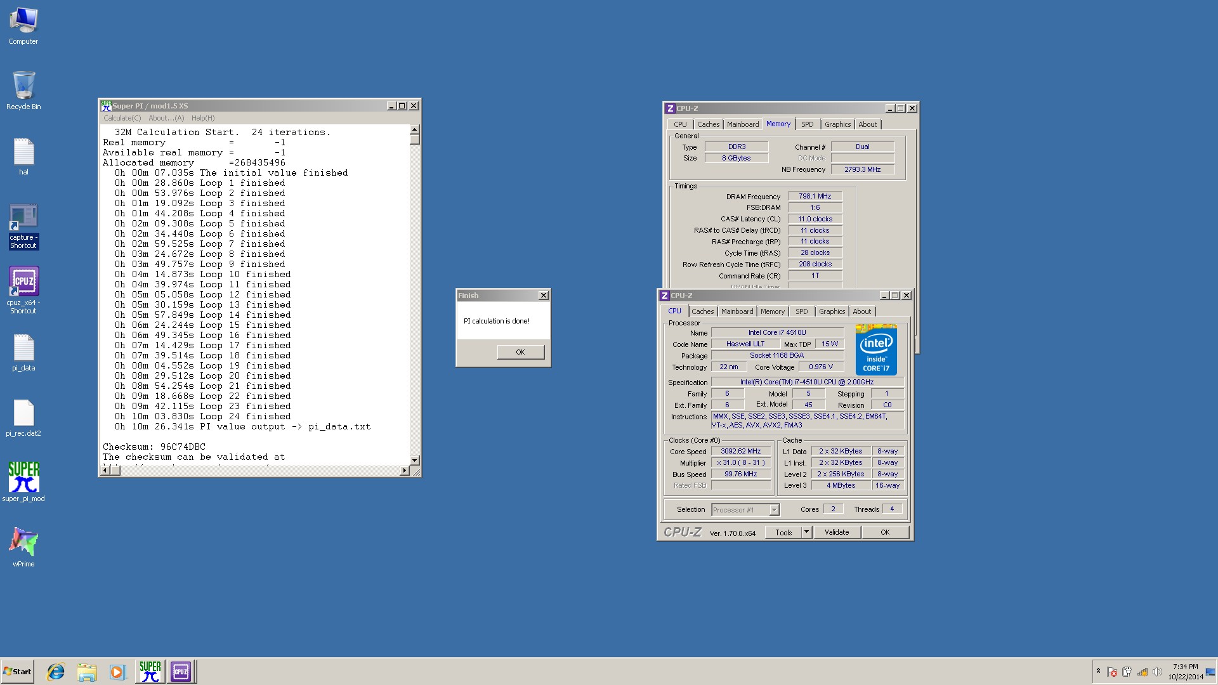Open Help(H) menu in Super PI
The height and width of the screenshot is (685, 1218).
pos(203,118)
